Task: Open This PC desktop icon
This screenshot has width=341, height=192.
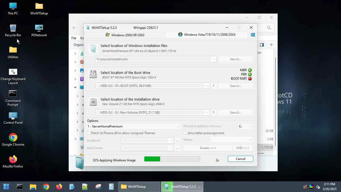Action: click(x=13, y=9)
